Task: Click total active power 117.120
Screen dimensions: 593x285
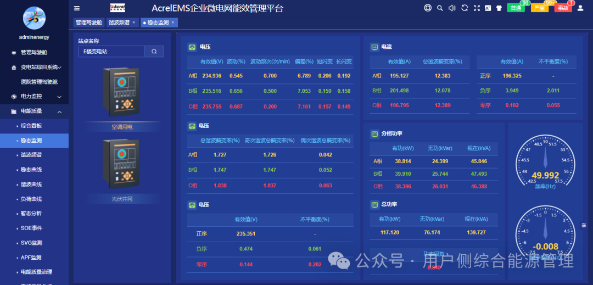Action: [390, 232]
